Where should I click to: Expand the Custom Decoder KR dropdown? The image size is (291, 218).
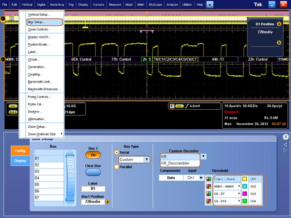[x=203, y=157]
